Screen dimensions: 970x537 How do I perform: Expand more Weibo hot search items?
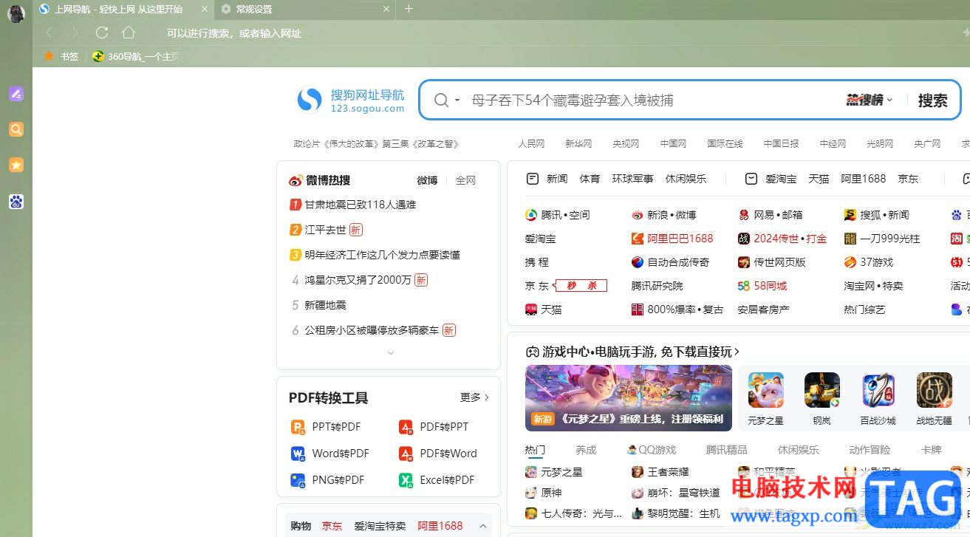[x=391, y=353]
